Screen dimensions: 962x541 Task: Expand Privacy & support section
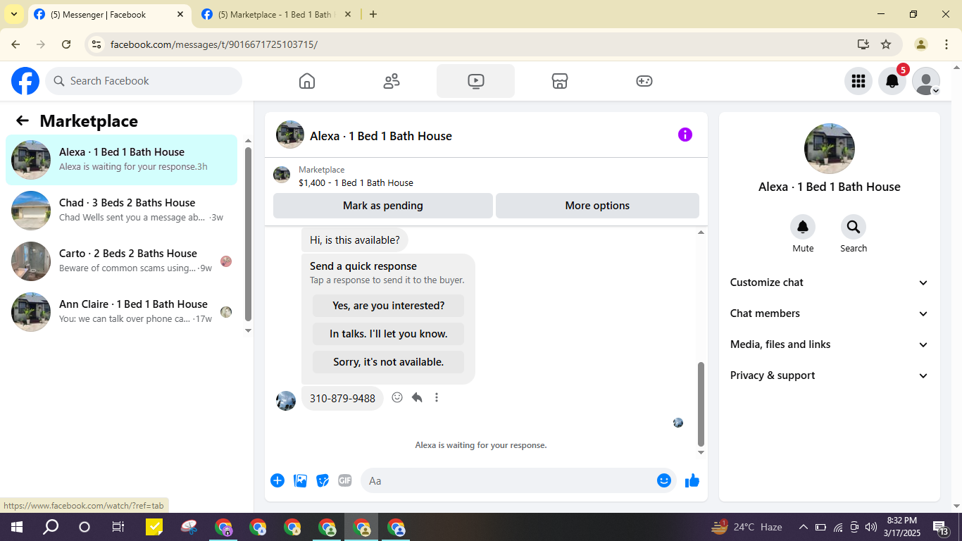pos(830,375)
